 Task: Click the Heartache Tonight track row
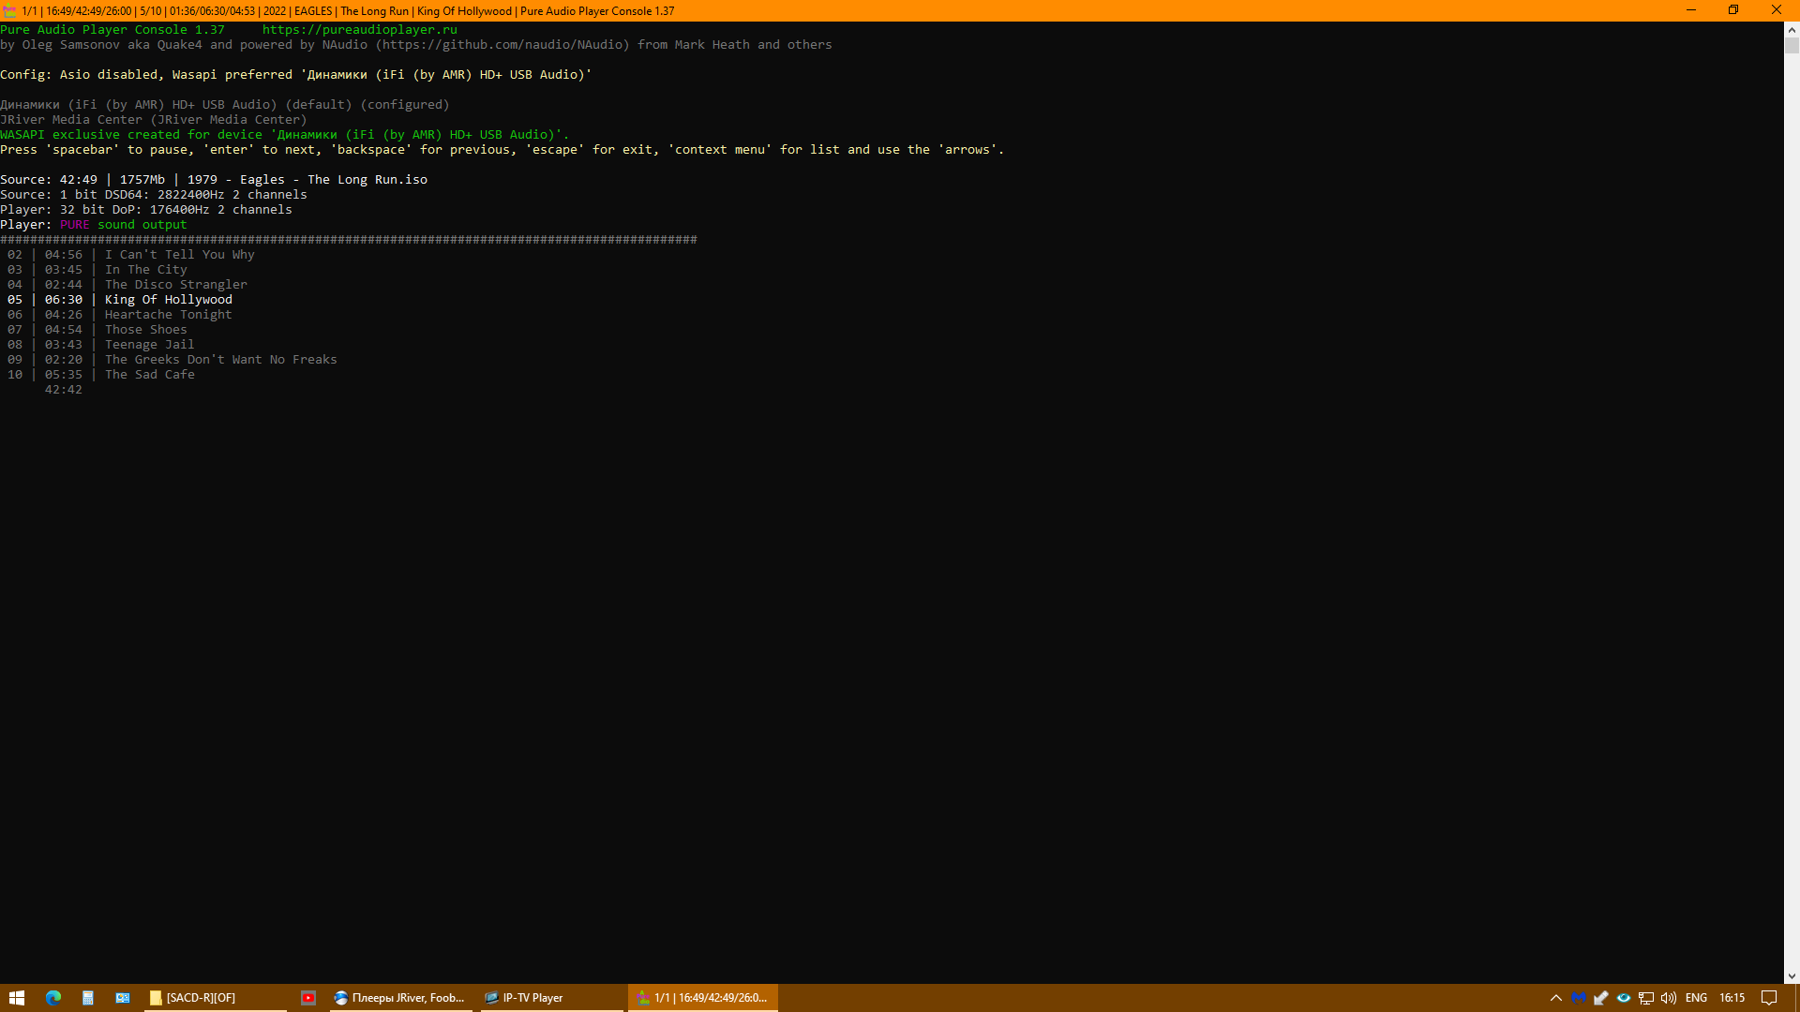(168, 315)
